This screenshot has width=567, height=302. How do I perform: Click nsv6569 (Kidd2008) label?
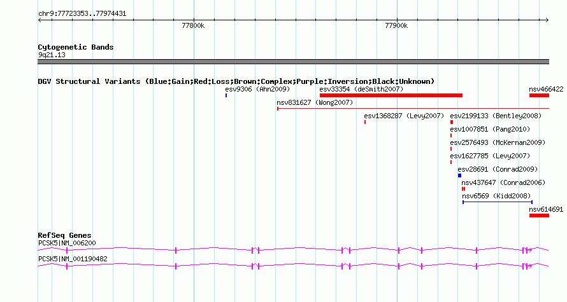(496, 196)
